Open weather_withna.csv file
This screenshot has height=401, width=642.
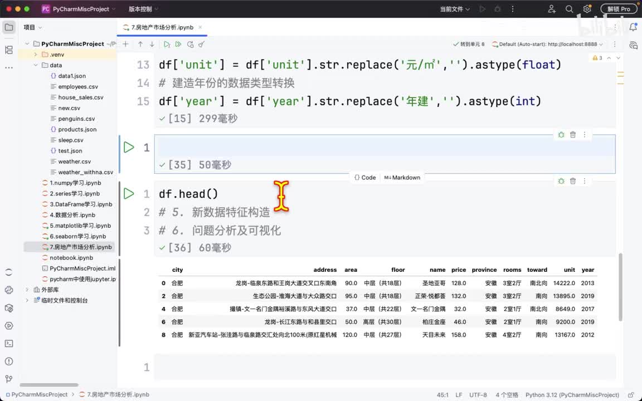pos(86,172)
